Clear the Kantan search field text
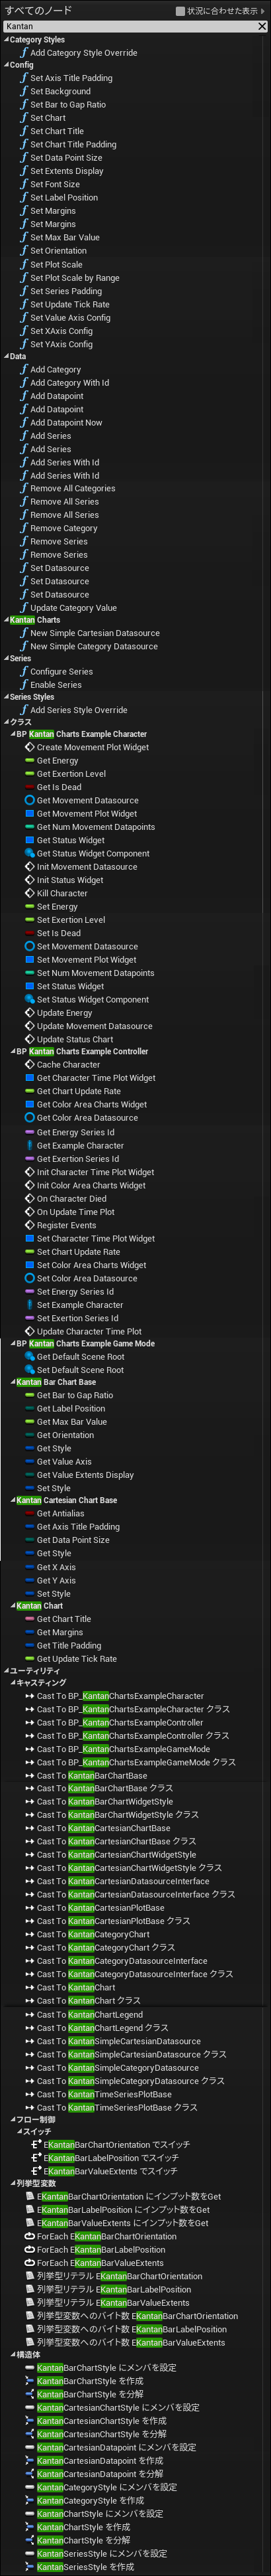This screenshot has width=271, height=2576. 262,26
